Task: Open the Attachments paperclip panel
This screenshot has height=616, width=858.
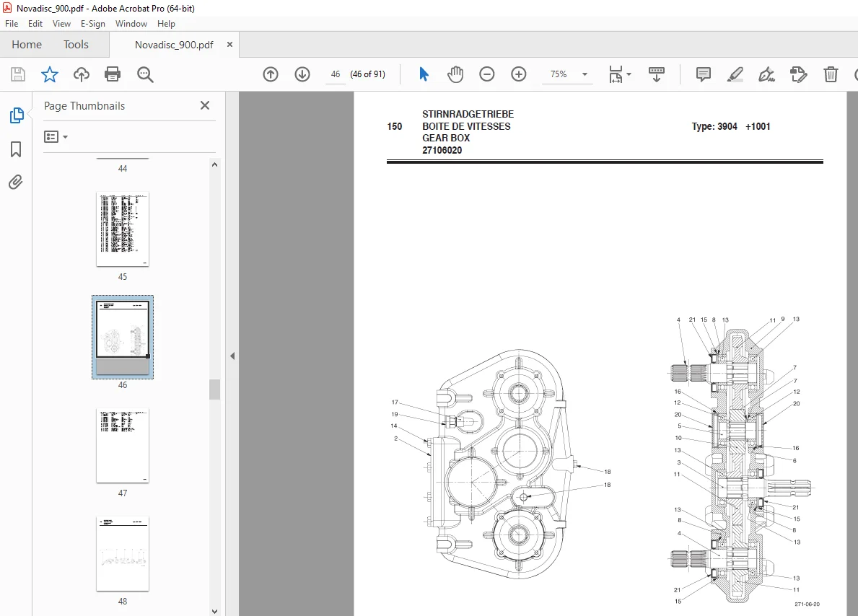Action: coord(16,182)
